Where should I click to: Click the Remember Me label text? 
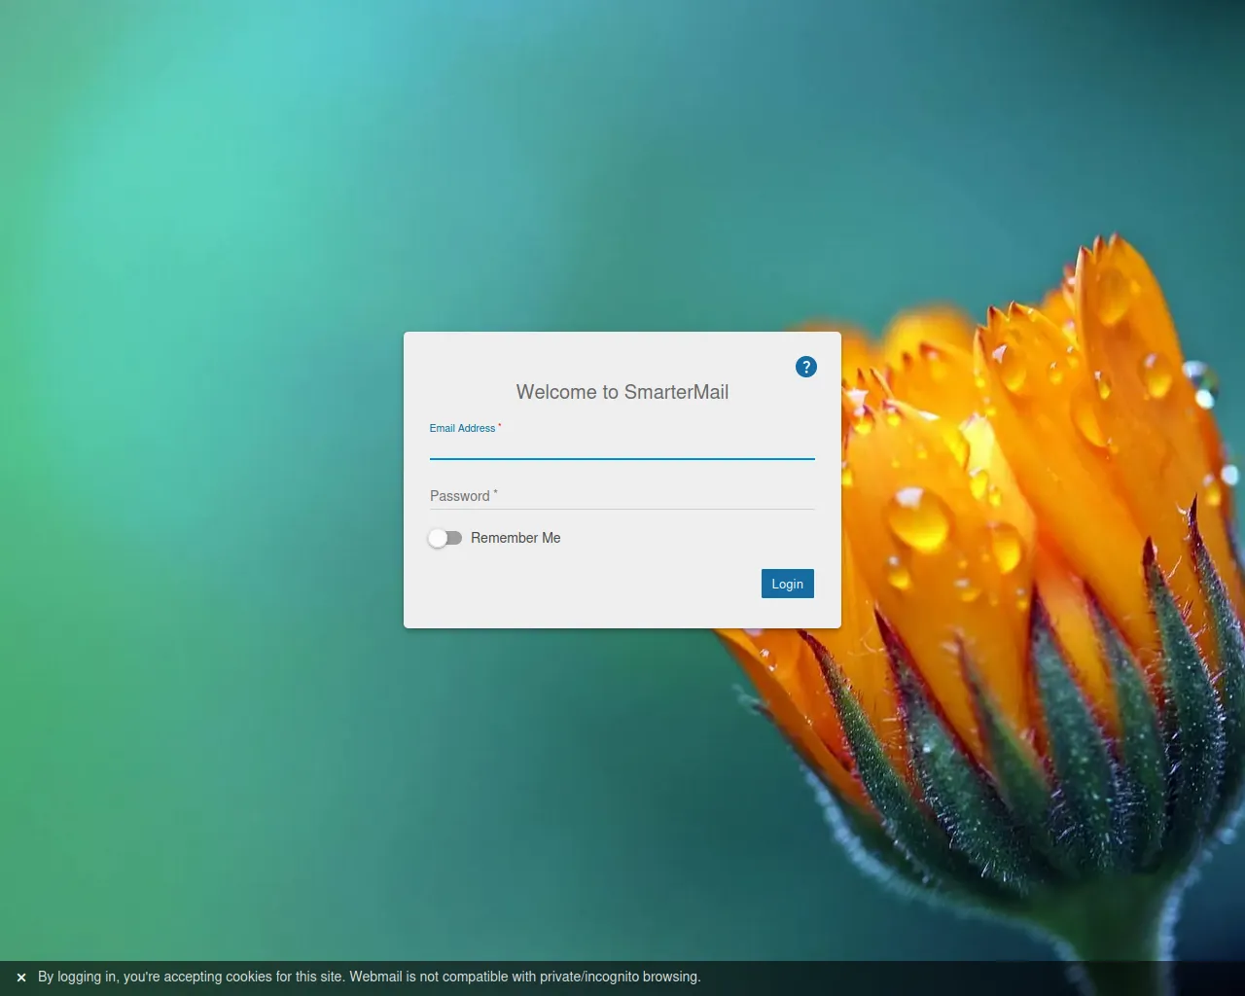516,538
